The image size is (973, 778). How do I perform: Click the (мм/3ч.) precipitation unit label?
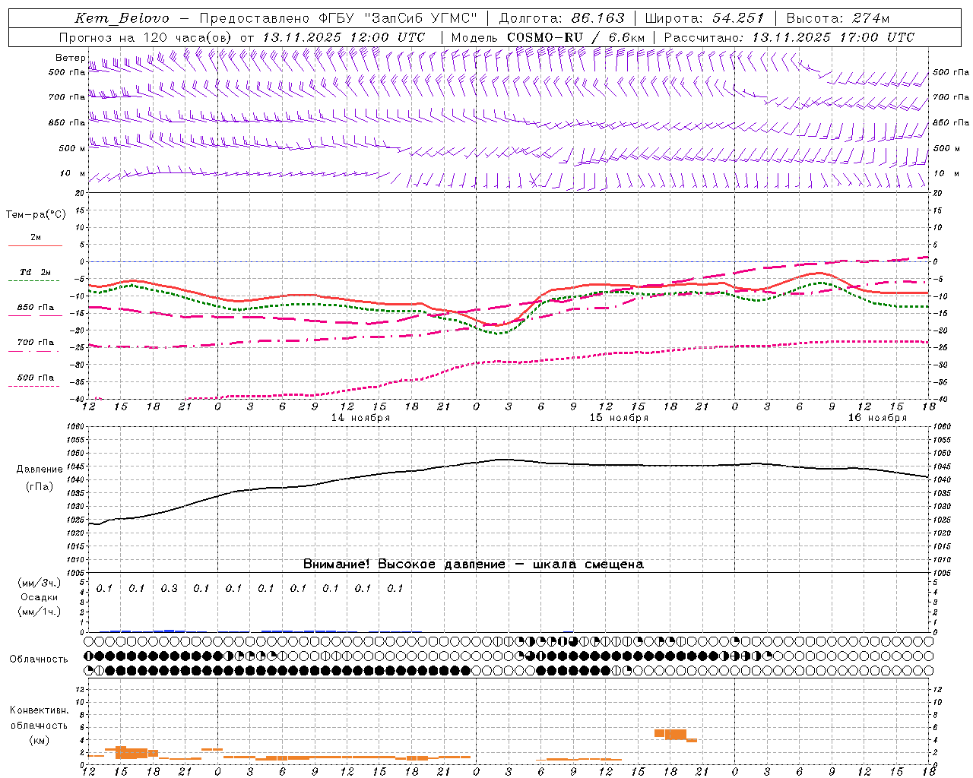click(40, 583)
